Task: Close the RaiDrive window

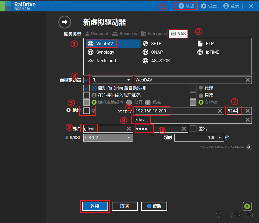Action: pos(251,6)
